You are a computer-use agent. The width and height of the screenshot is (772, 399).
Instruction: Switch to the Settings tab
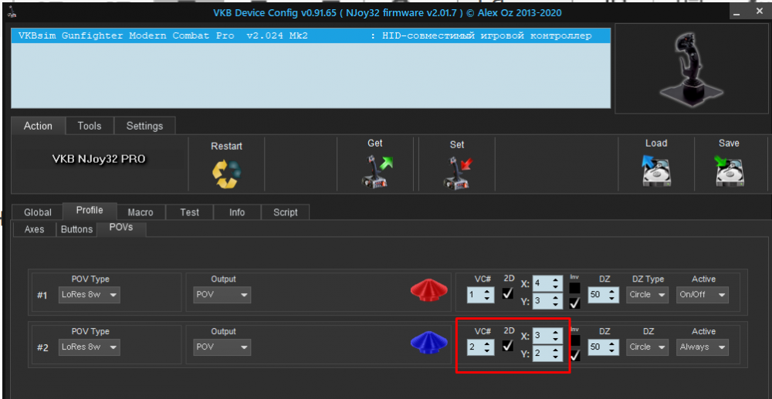tap(145, 126)
